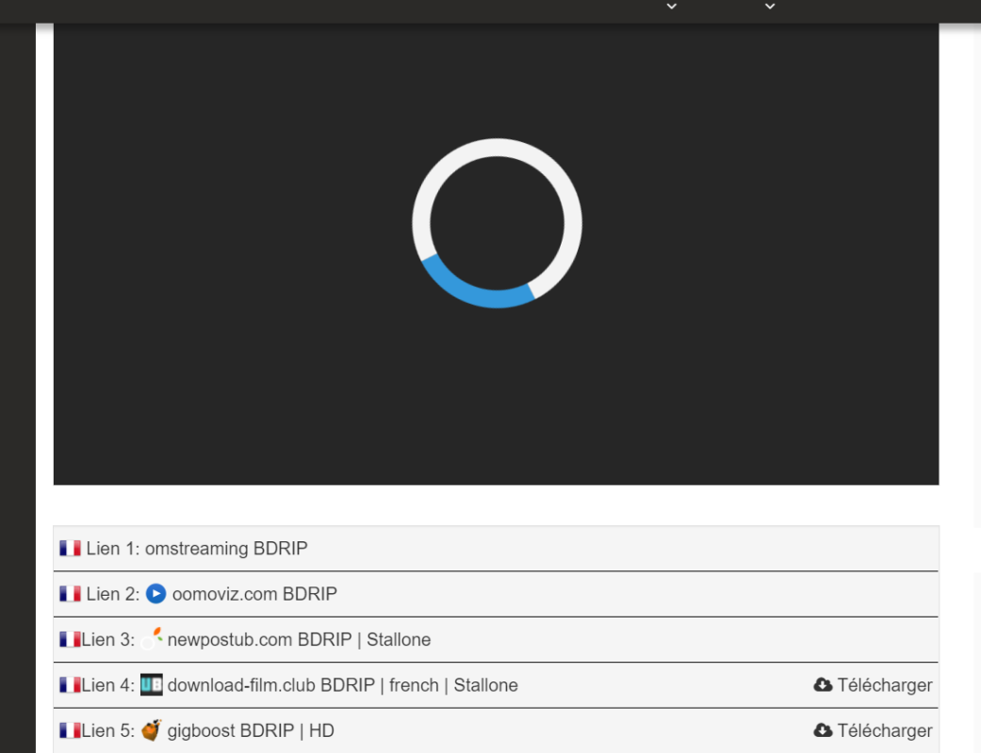981x753 pixels.
Task: Click Télécharger on the Lien 4 row
Action: tap(873, 685)
